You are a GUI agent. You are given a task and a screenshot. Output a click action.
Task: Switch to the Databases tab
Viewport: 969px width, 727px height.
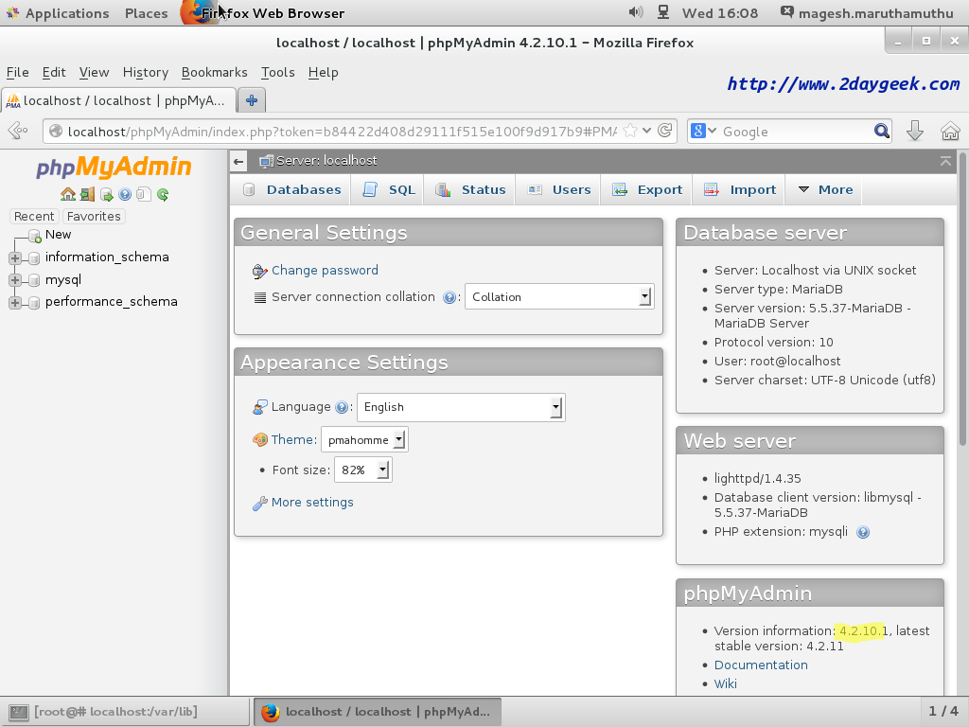point(291,189)
